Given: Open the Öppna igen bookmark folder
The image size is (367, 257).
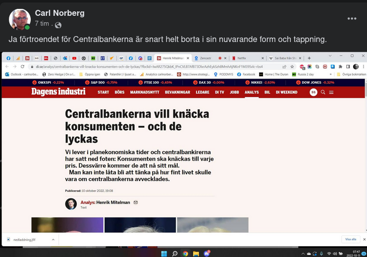Looking at the screenshot, I should click(x=90, y=74).
